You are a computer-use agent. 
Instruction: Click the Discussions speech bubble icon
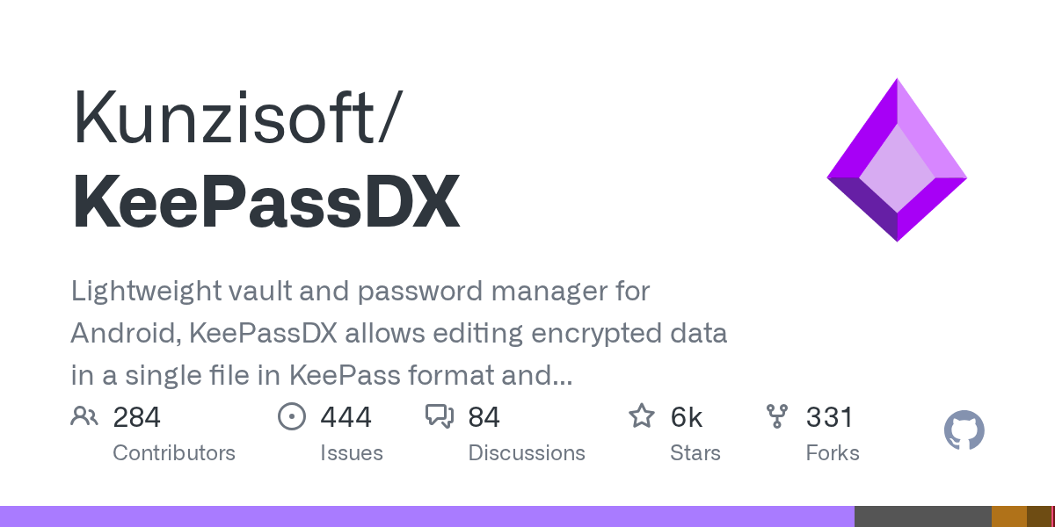439,416
